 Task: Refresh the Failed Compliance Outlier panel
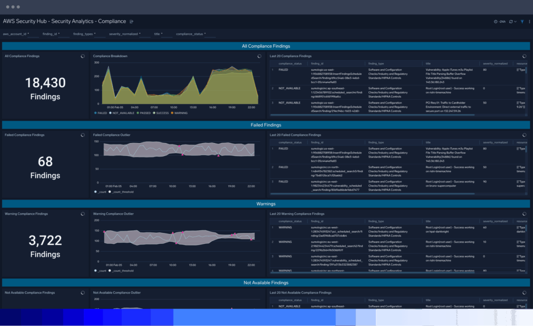click(x=260, y=135)
